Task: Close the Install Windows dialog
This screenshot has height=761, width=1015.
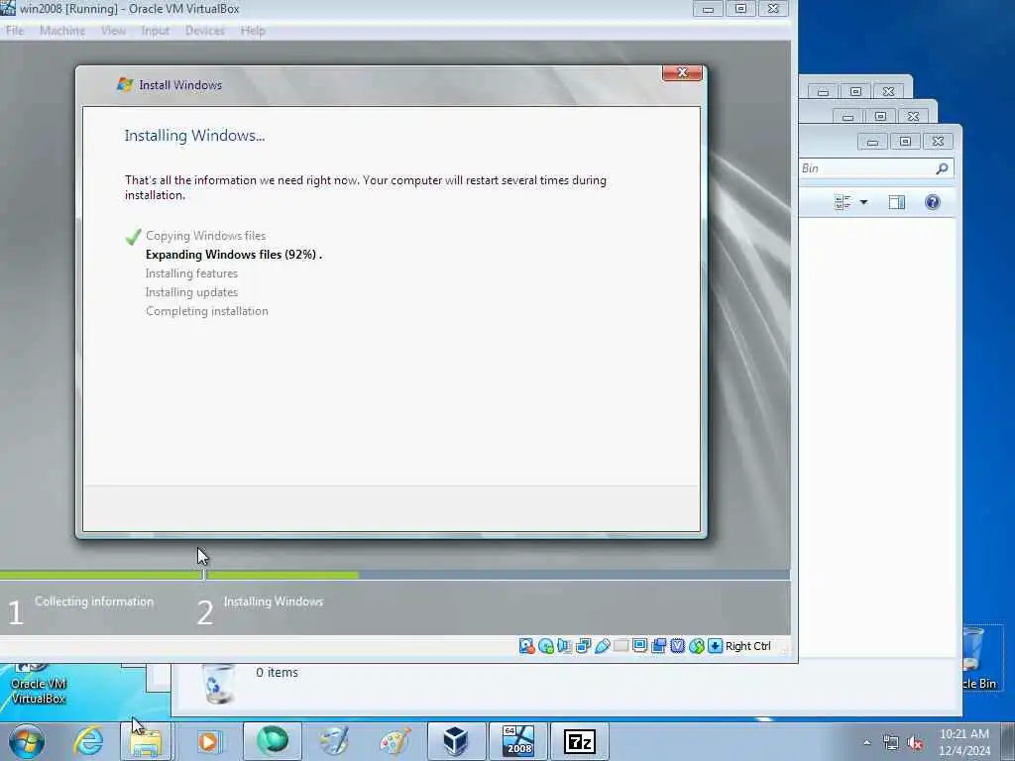Action: (x=682, y=73)
